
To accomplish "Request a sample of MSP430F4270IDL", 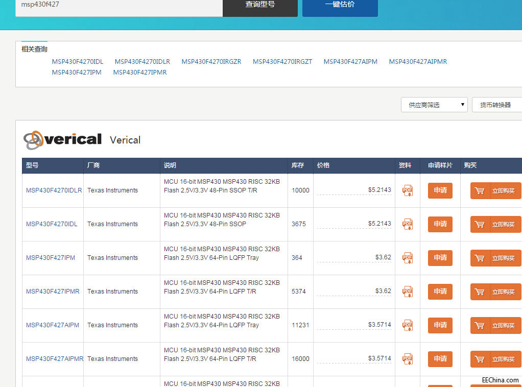I will [x=440, y=224].
